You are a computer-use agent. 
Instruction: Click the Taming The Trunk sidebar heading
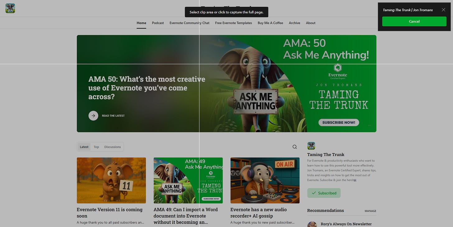(x=326, y=155)
